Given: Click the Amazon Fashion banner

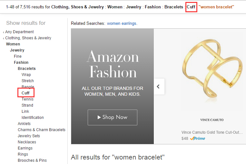Looking at the screenshot, I should (112, 86).
